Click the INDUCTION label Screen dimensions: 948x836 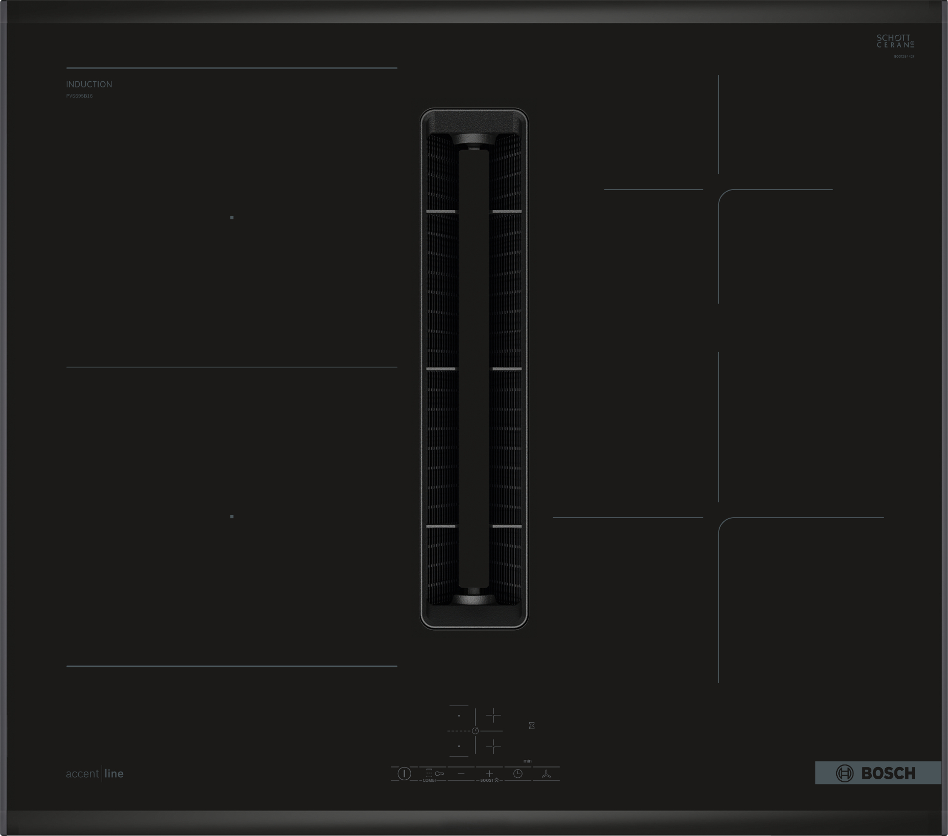pos(89,84)
